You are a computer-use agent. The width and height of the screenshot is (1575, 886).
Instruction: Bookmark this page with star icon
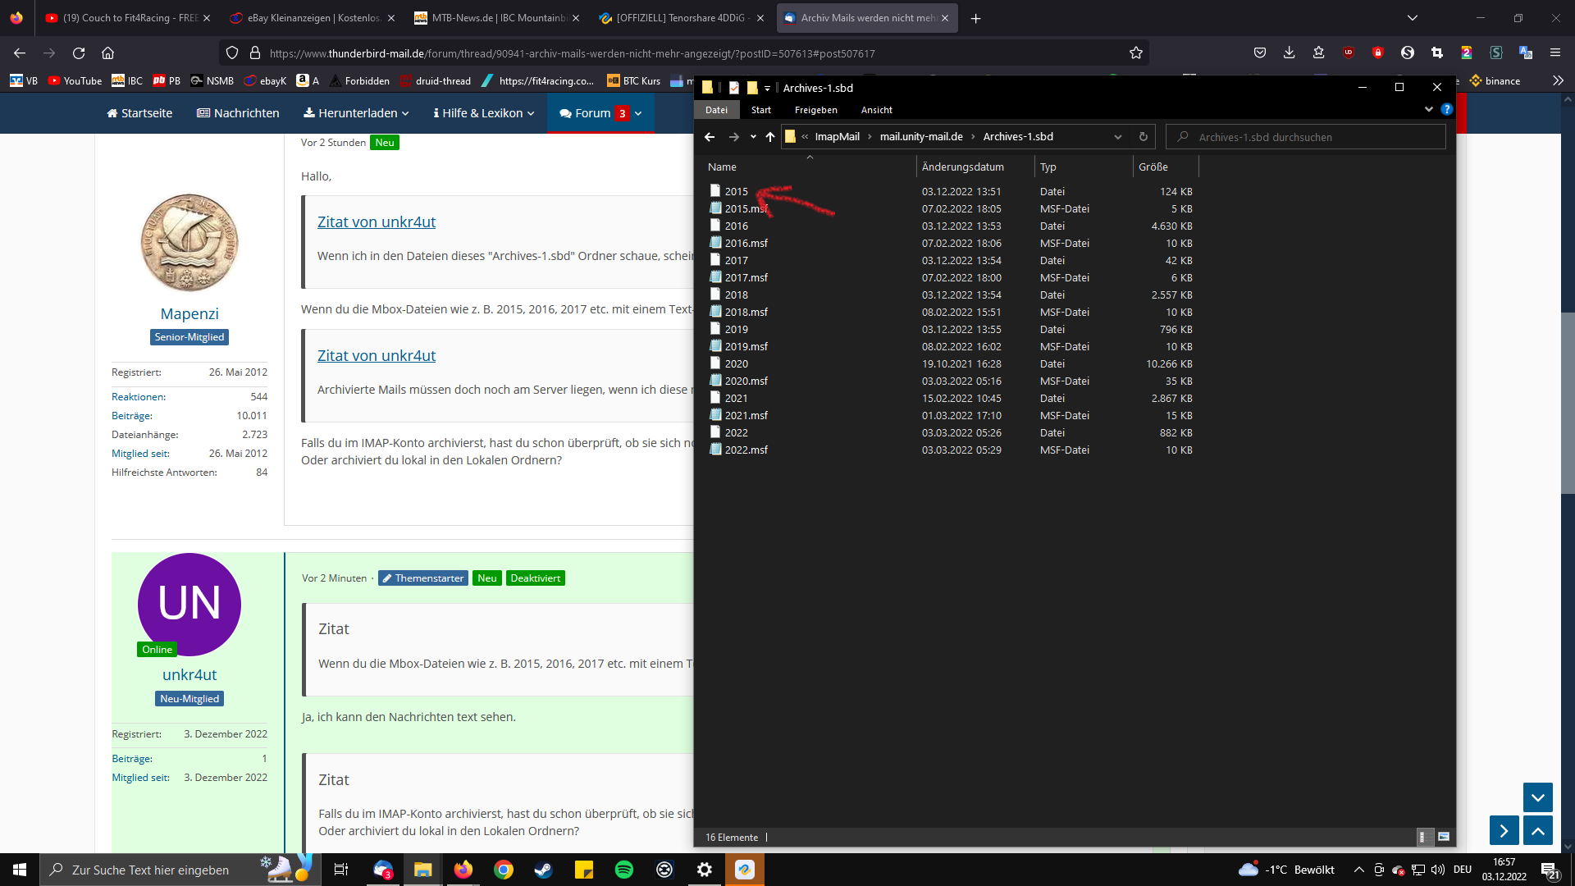pos(1135,53)
